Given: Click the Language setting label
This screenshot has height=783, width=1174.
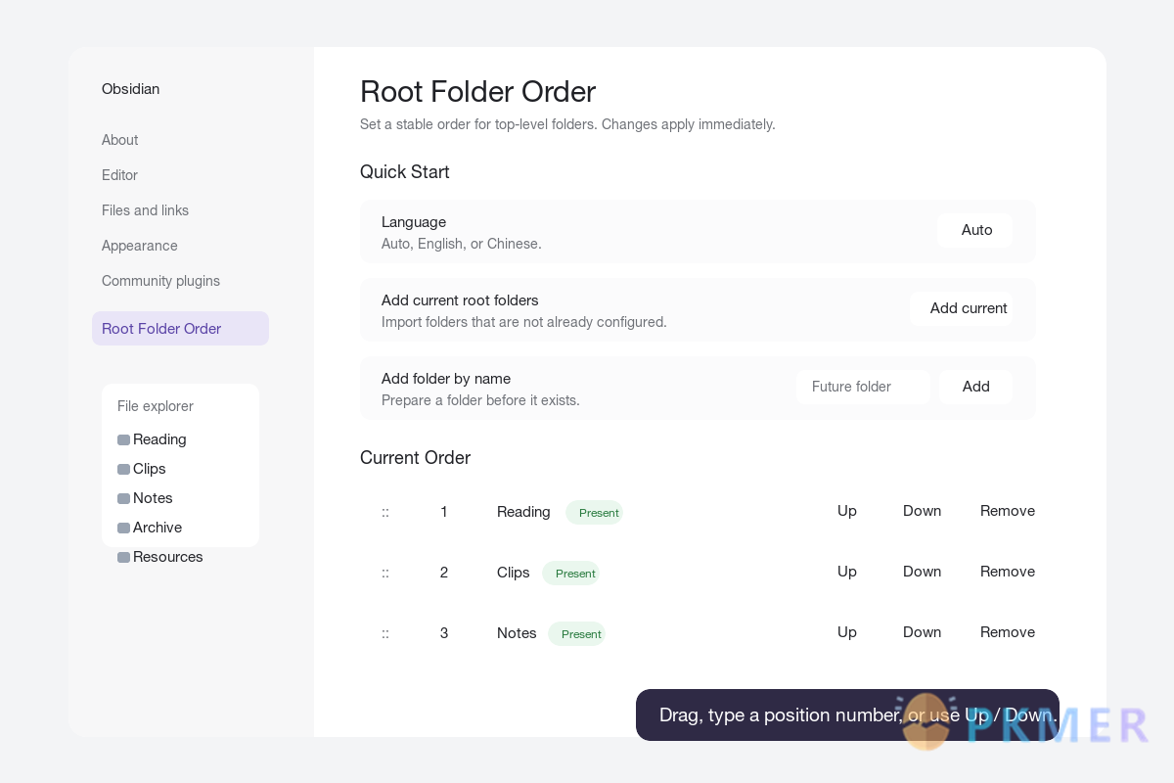Looking at the screenshot, I should pos(414,222).
